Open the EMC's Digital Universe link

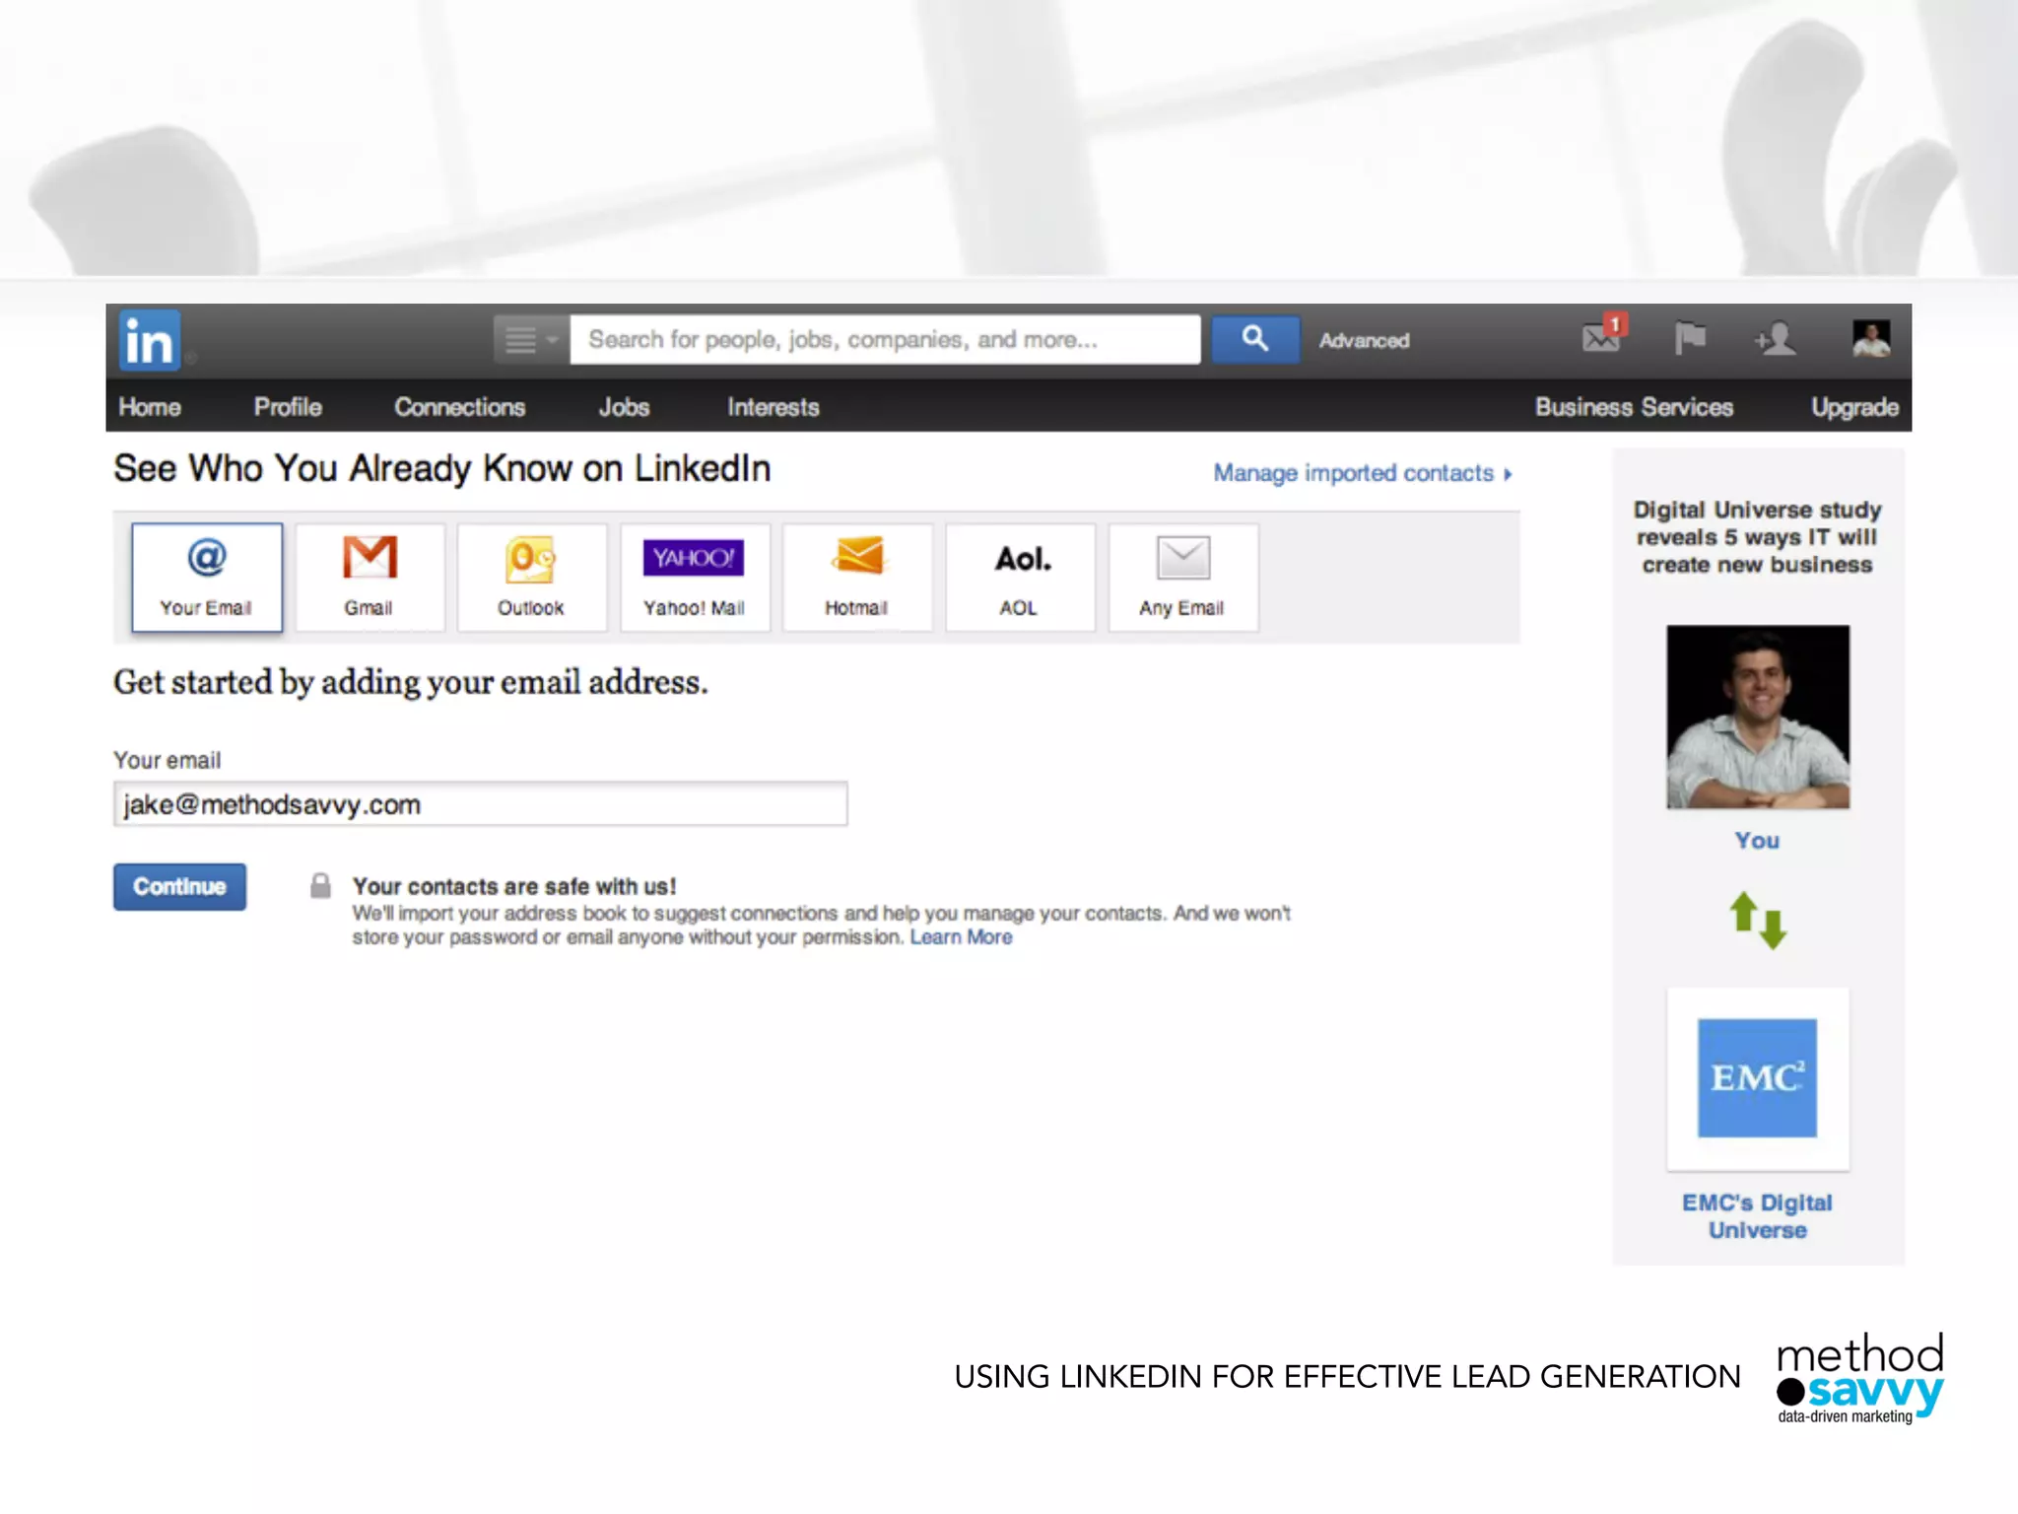click(x=1757, y=1216)
